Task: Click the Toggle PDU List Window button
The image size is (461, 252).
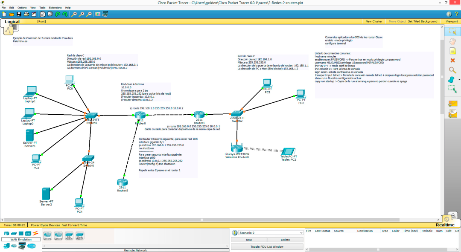Action: (x=267, y=246)
